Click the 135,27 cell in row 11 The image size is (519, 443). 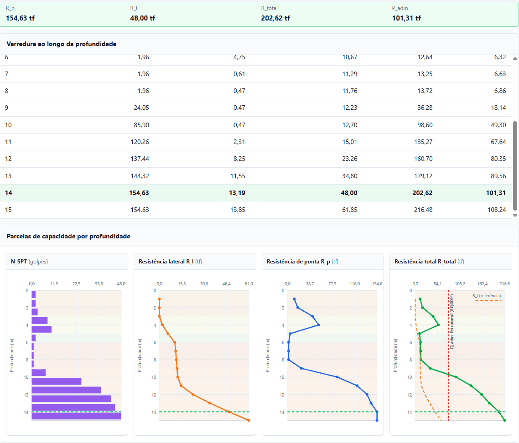(423, 142)
